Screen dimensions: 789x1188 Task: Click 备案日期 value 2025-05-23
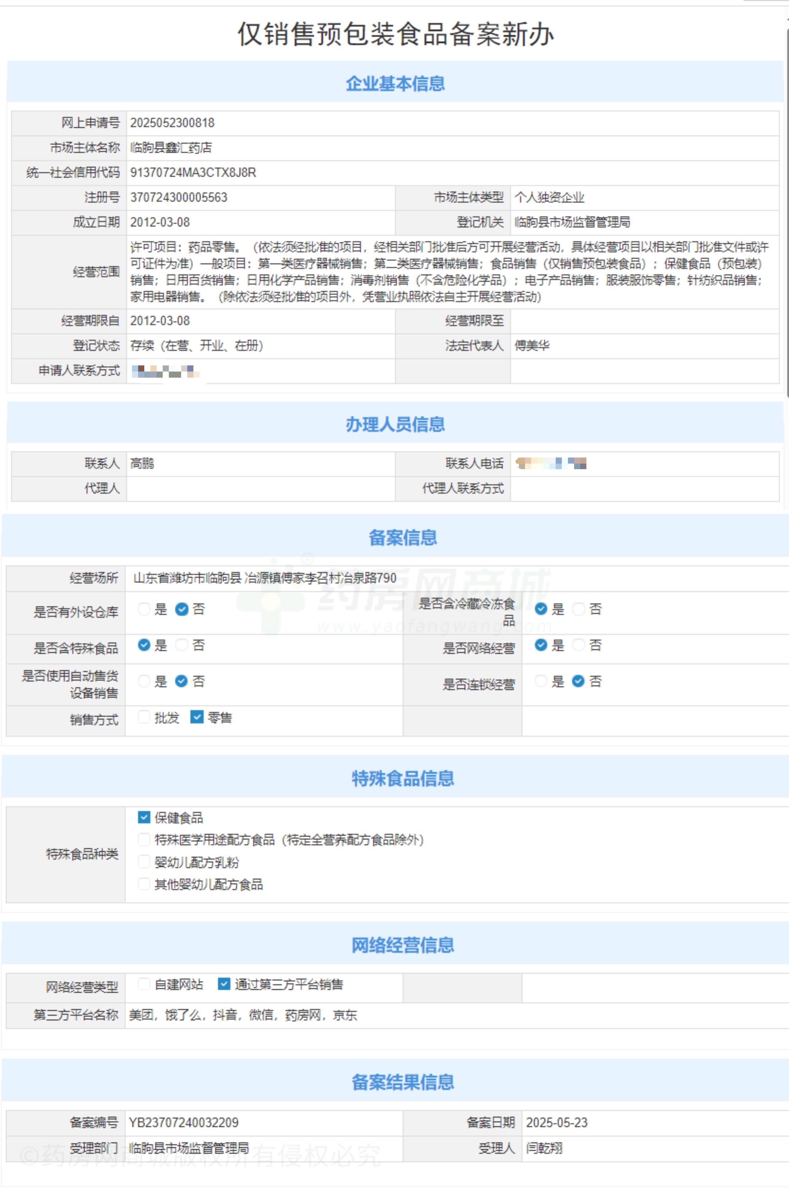coord(557,1123)
